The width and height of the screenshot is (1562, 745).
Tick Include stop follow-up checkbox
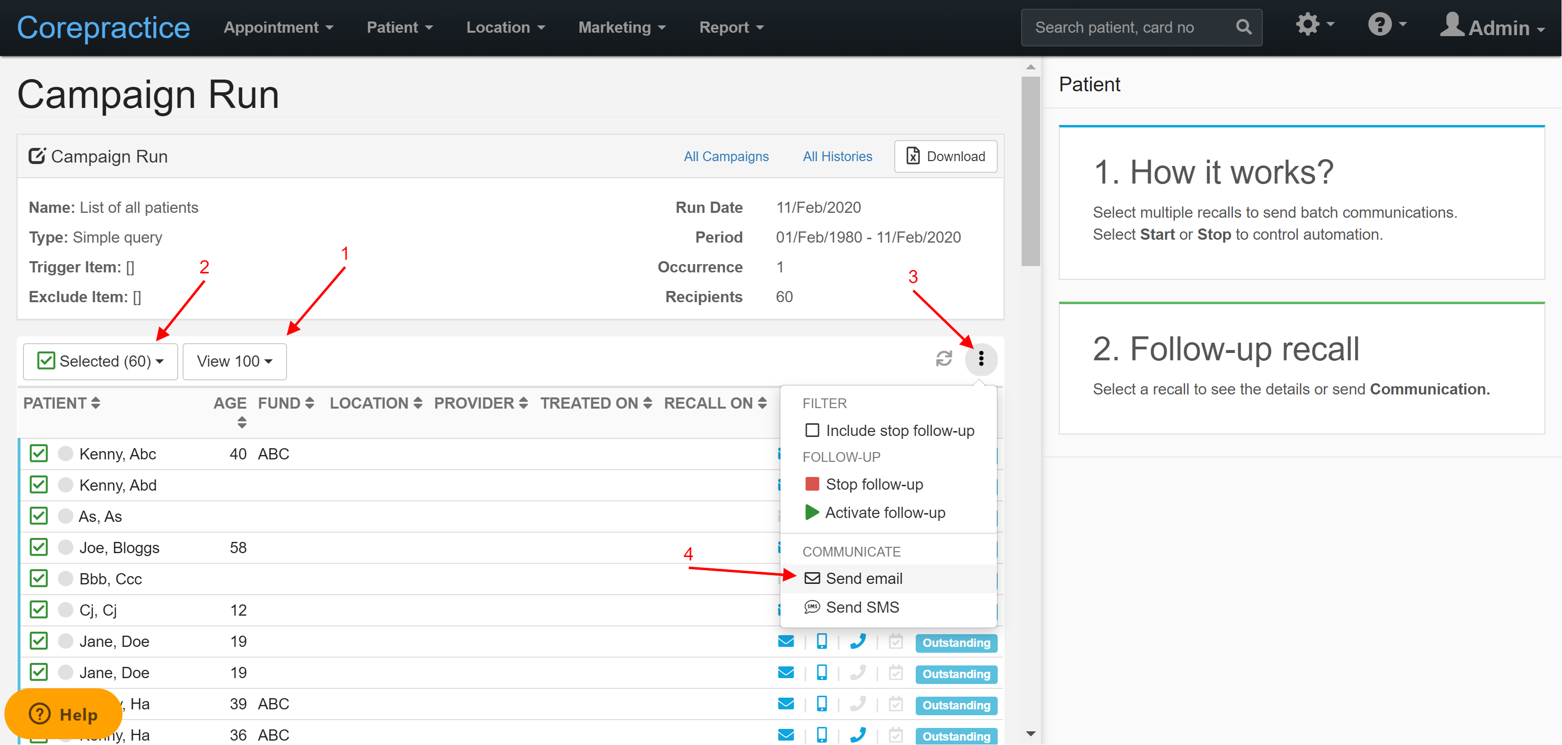812,431
